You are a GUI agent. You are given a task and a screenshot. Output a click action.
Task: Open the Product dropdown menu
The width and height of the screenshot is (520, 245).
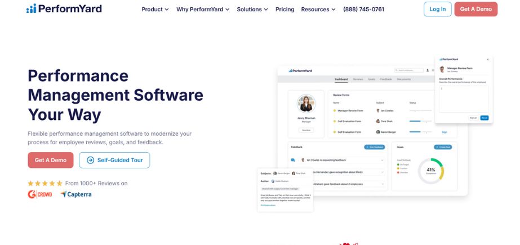(x=155, y=9)
